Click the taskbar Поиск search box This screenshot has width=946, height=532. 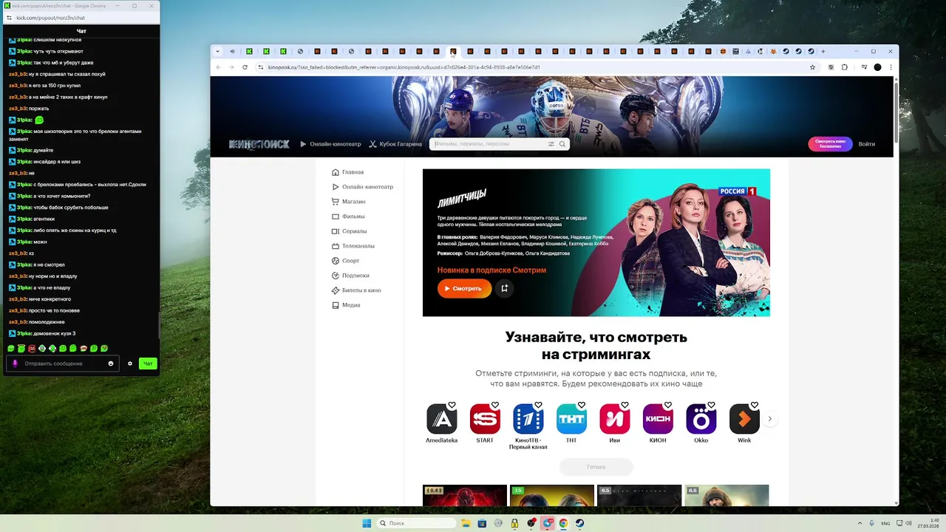416,523
